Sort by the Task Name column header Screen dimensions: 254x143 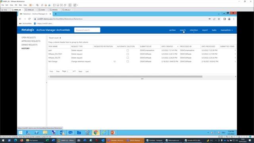coord(53,46)
